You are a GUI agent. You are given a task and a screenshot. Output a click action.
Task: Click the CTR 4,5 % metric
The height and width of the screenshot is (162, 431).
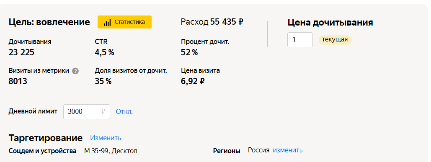point(104,47)
